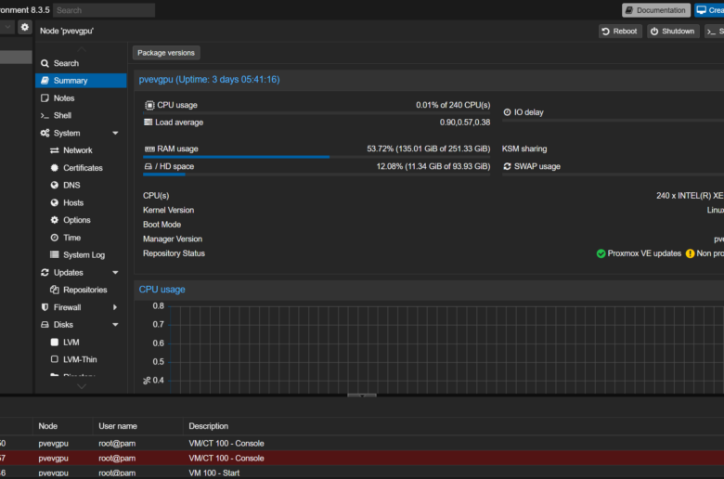Sort tasks by User name column header
Viewport: 724px width, 479px height.
click(137, 426)
